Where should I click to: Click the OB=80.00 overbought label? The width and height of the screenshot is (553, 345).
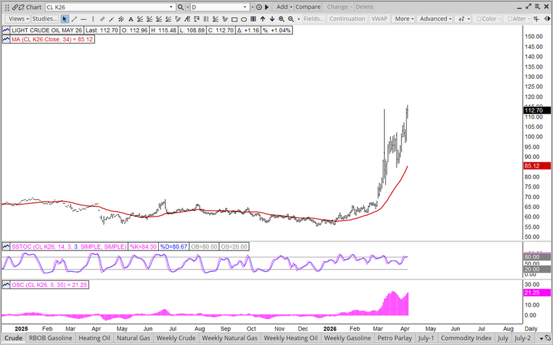[x=204, y=246]
